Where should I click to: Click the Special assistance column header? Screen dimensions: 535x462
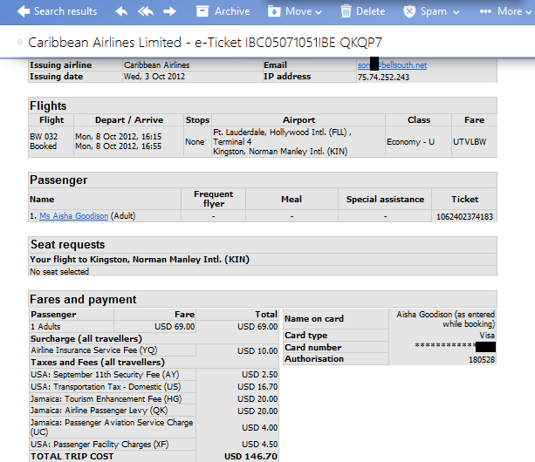click(385, 200)
